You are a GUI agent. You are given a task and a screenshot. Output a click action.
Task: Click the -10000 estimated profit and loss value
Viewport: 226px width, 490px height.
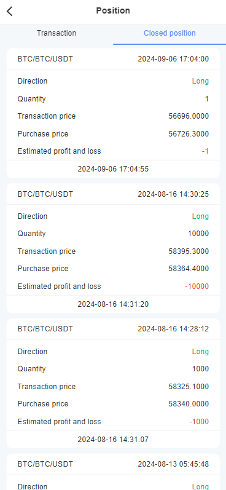(x=197, y=286)
